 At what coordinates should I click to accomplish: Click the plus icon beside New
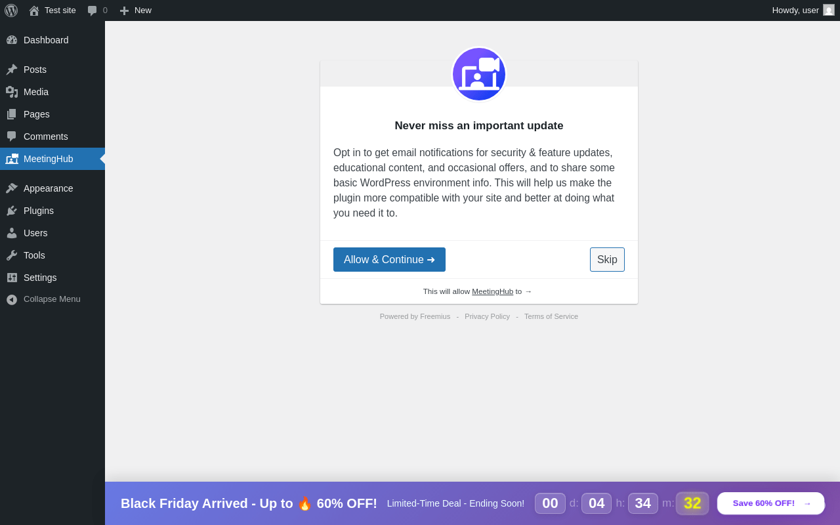124,10
